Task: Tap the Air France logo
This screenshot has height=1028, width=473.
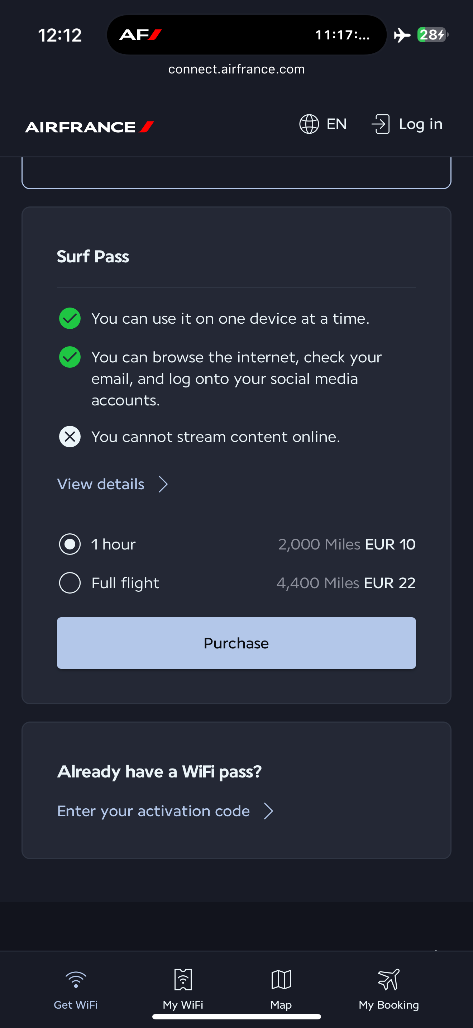Action: click(x=90, y=127)
